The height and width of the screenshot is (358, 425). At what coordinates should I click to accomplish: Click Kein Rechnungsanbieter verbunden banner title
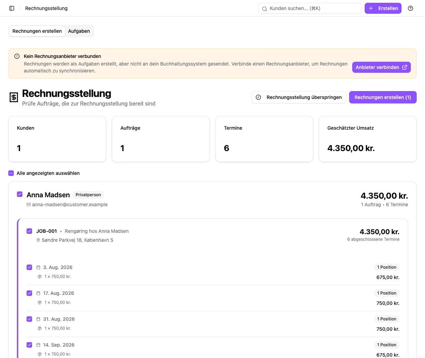[x=62, y=56]
